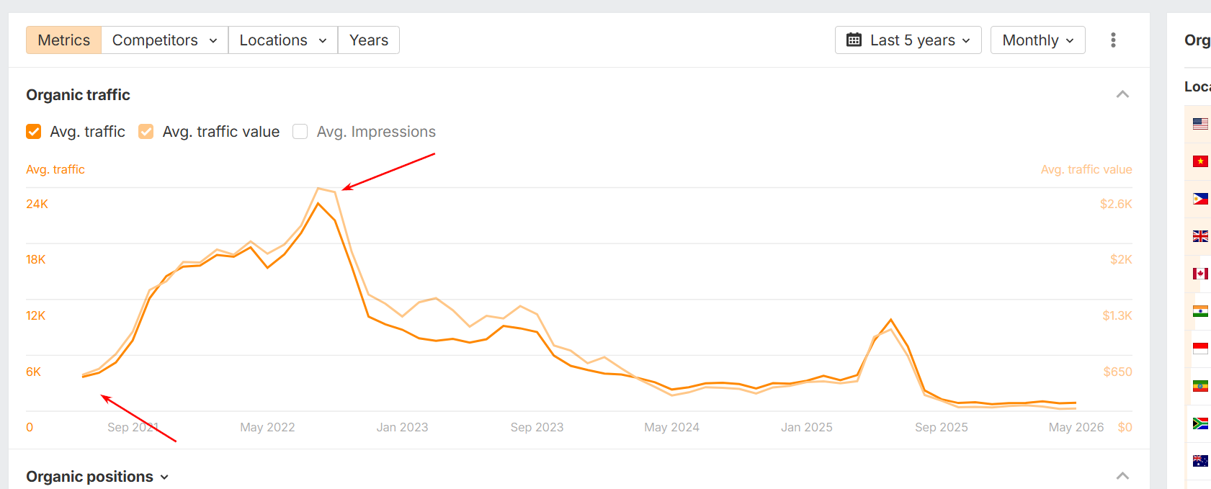Viewport: 1211px width, 489px height.
Task: Choose the India flag icon
Action: pyautogui.click(x=1200, y=311)
